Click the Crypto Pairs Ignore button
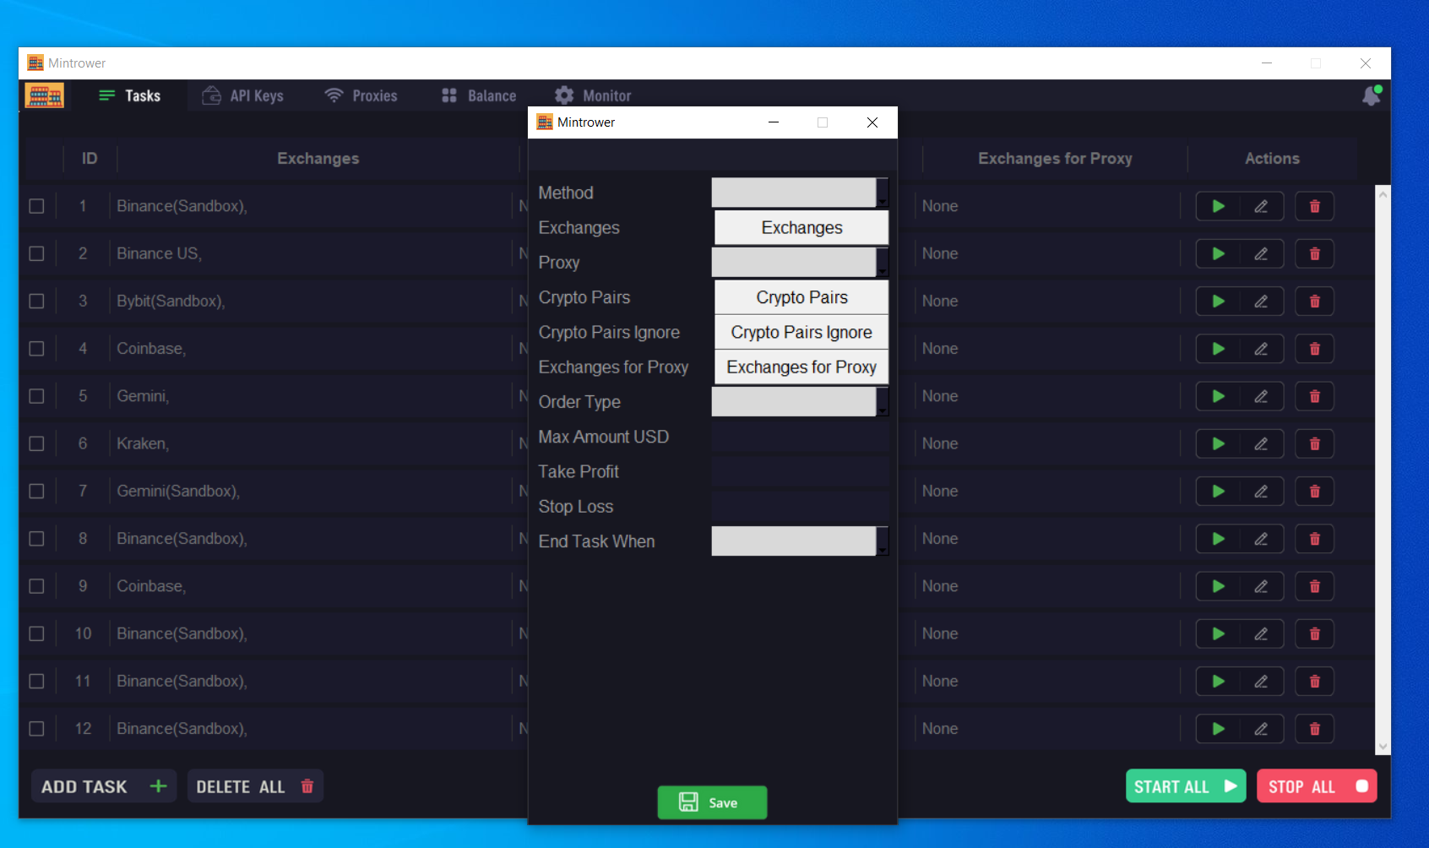Screen dimensions: 1429x848 [801, 333]
